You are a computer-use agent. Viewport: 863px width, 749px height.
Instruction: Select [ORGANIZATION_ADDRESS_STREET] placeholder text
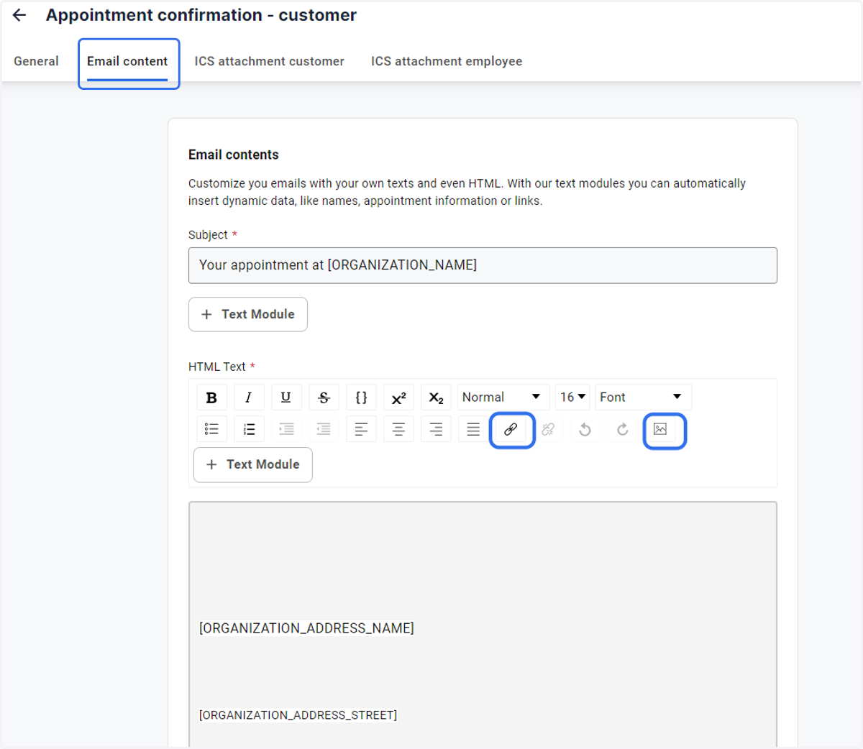pyautogui.click(x=298, y=715)
